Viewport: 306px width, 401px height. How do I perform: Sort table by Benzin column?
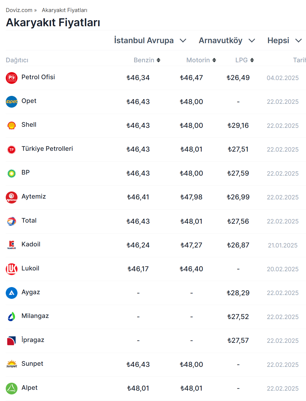tap(147, 60)
